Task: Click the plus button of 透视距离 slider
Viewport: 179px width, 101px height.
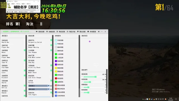Action: (x=105, y=77)
